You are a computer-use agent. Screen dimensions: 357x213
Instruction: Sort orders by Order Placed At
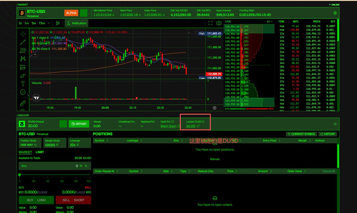click(x=106, y=171)
